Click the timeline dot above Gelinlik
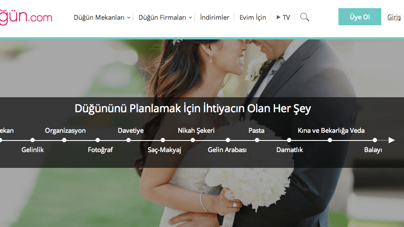This screenshot has width=404, height=227. (33, 140)
